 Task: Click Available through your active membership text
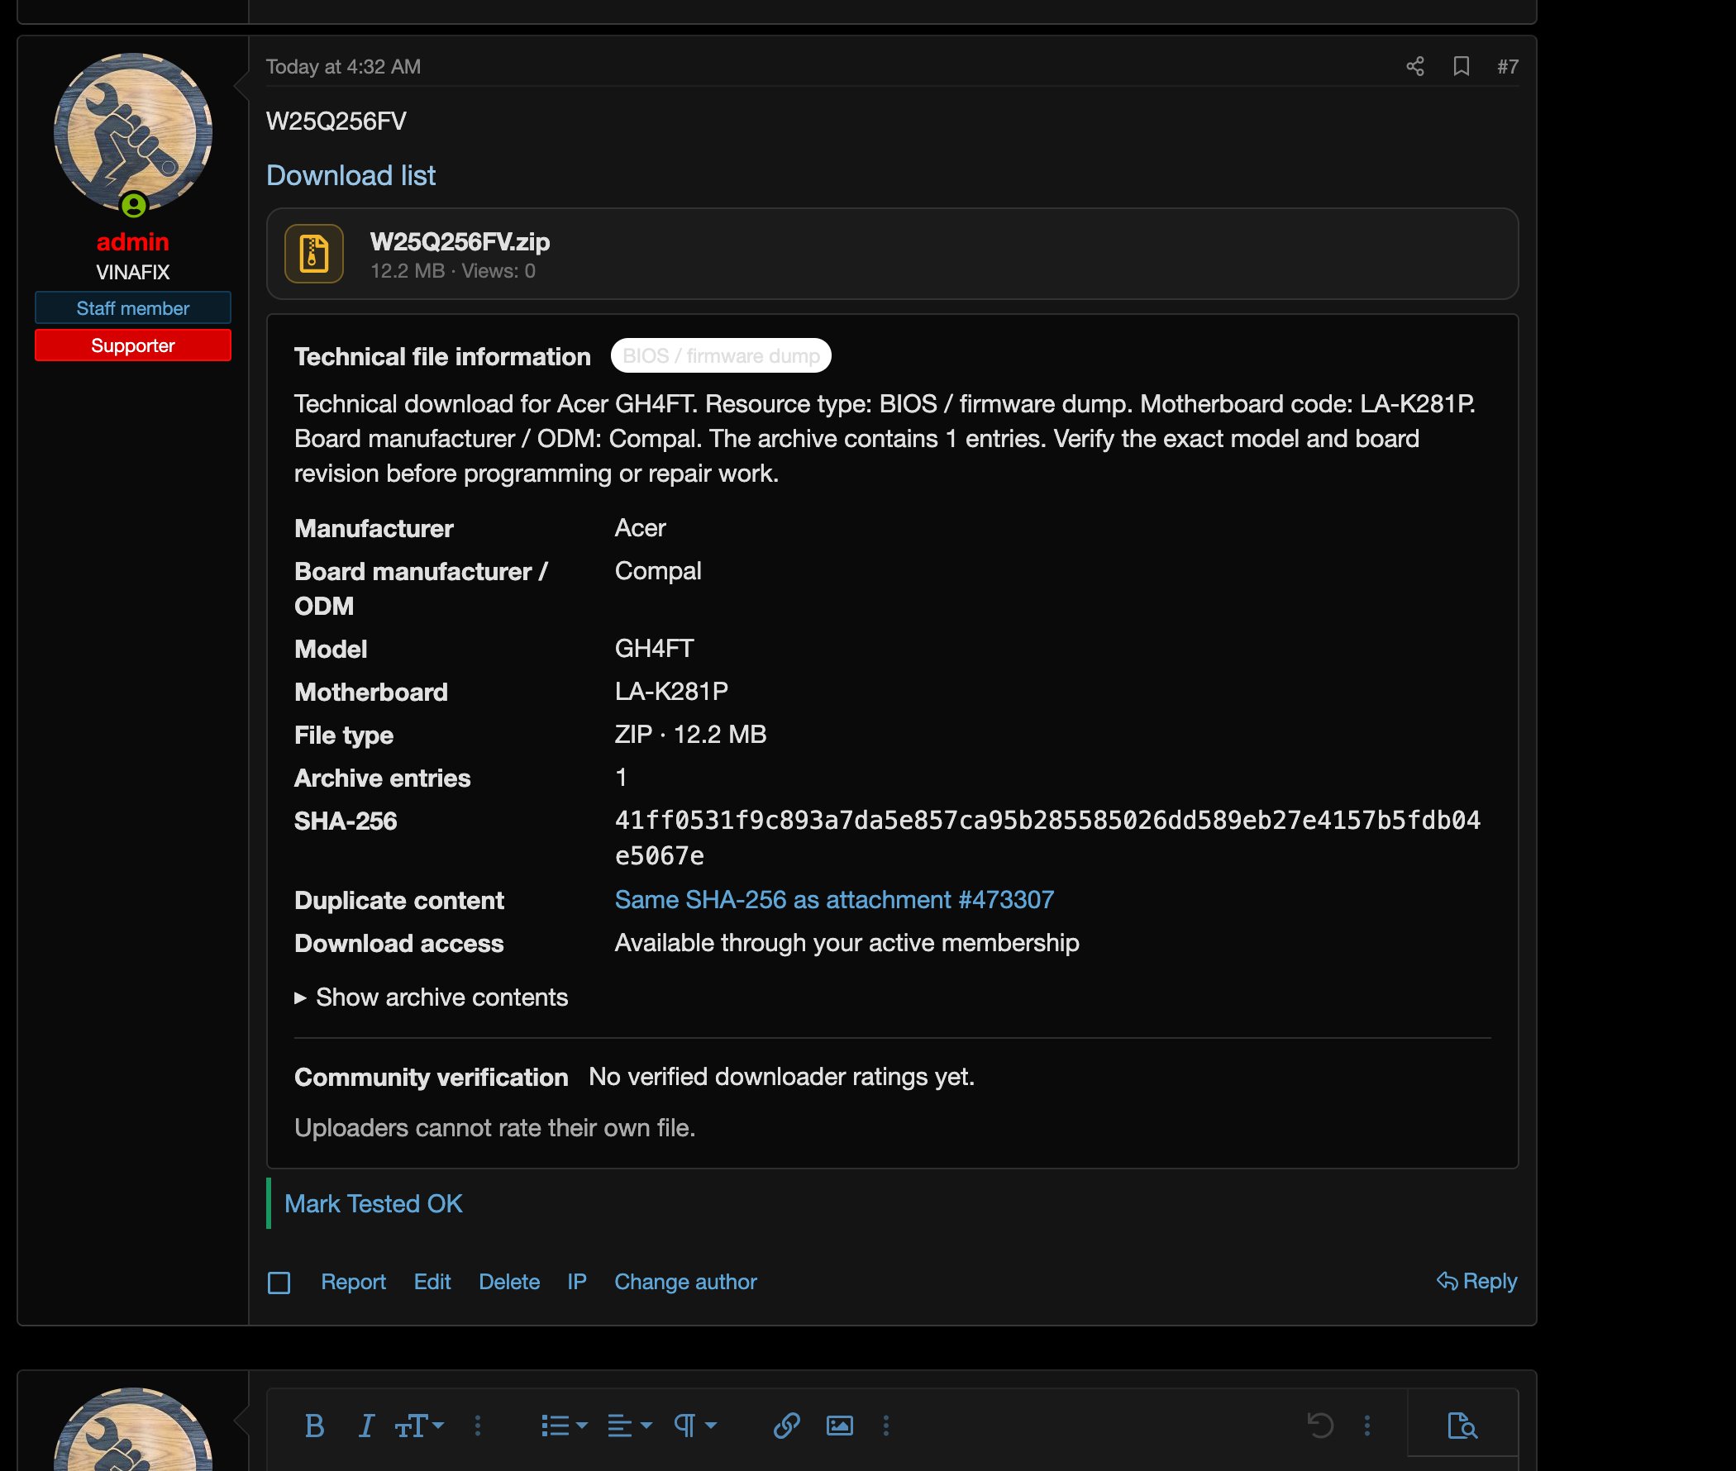847,943
